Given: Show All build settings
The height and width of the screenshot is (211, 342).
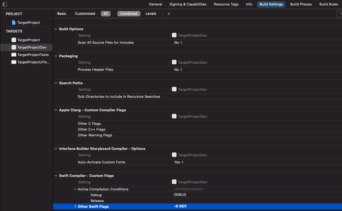Looking at the screenshot, I should (105, 14).
